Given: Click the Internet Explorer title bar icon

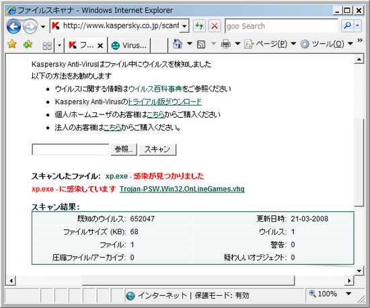Looking at the screenshot, I should (11, 10).
